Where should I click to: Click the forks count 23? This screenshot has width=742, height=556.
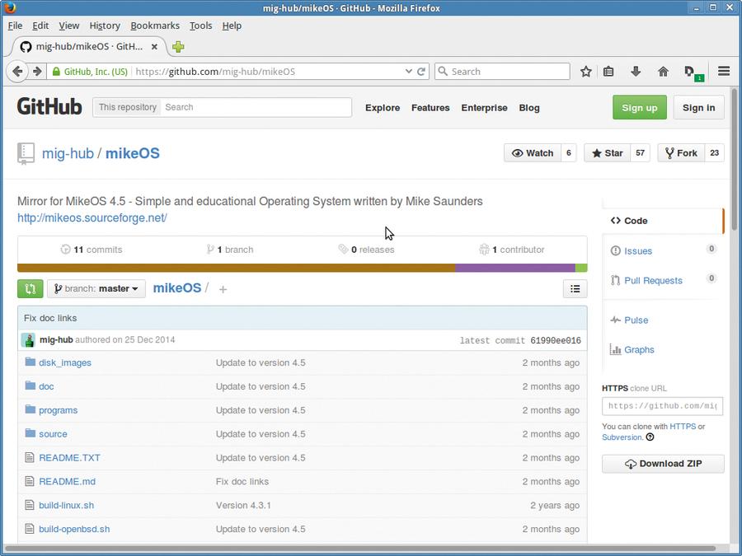coord(715,153)
